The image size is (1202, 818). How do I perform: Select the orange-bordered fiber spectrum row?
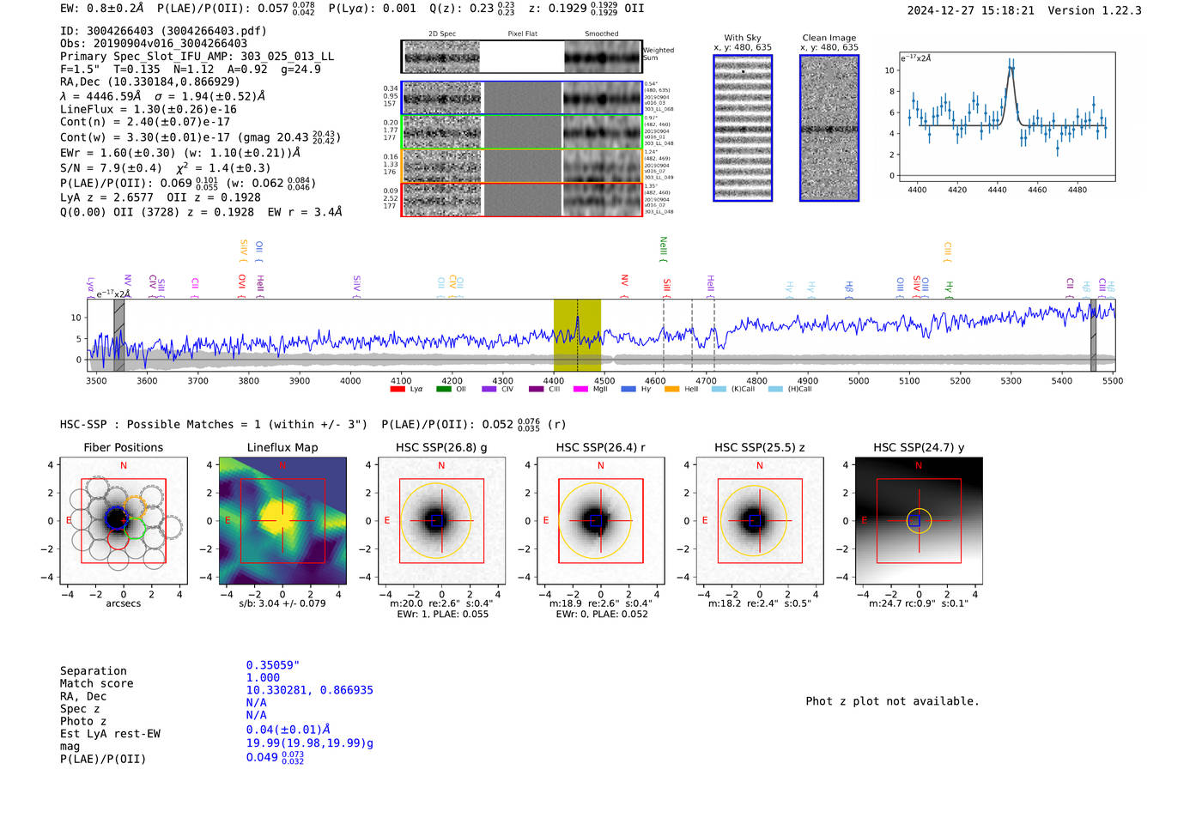tap(522, 166)
